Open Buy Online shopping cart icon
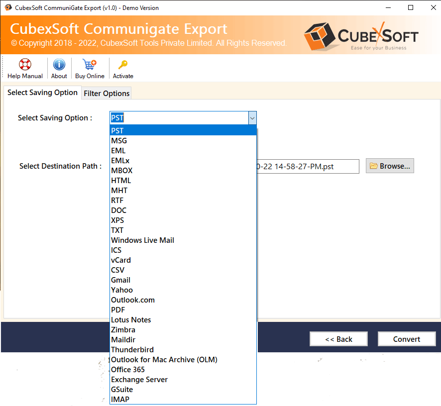This screenshot has width=441, height=406. point(90,64)
